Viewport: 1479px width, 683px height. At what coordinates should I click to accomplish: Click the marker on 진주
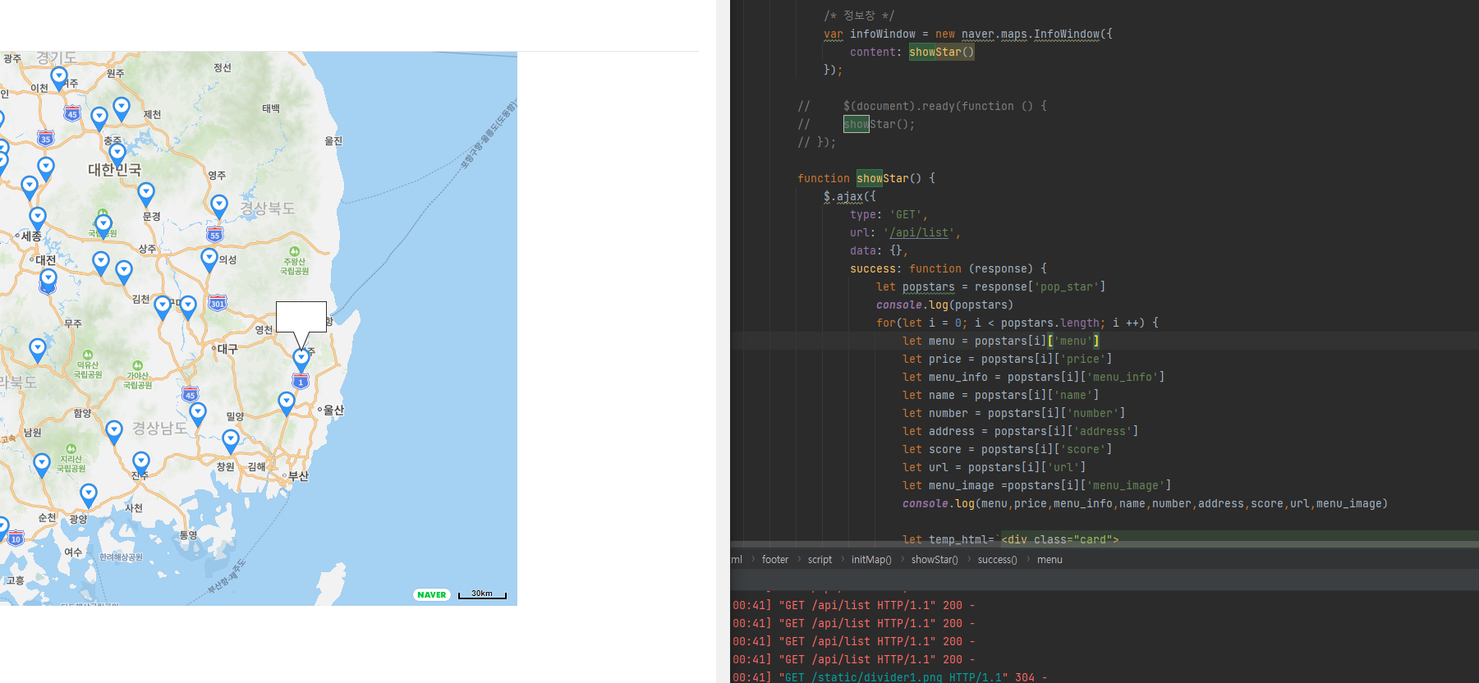141,463
